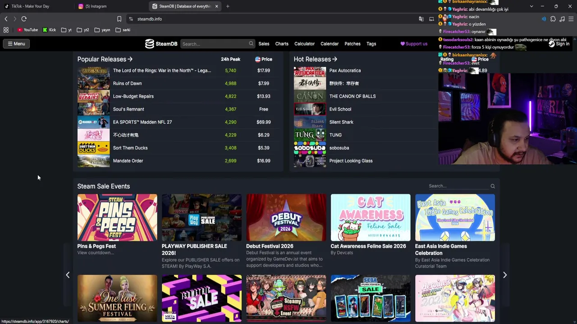Open Soul's Remnant game link
The height and width of the screenshot is (324, 577).
click(x=128, y=109)
